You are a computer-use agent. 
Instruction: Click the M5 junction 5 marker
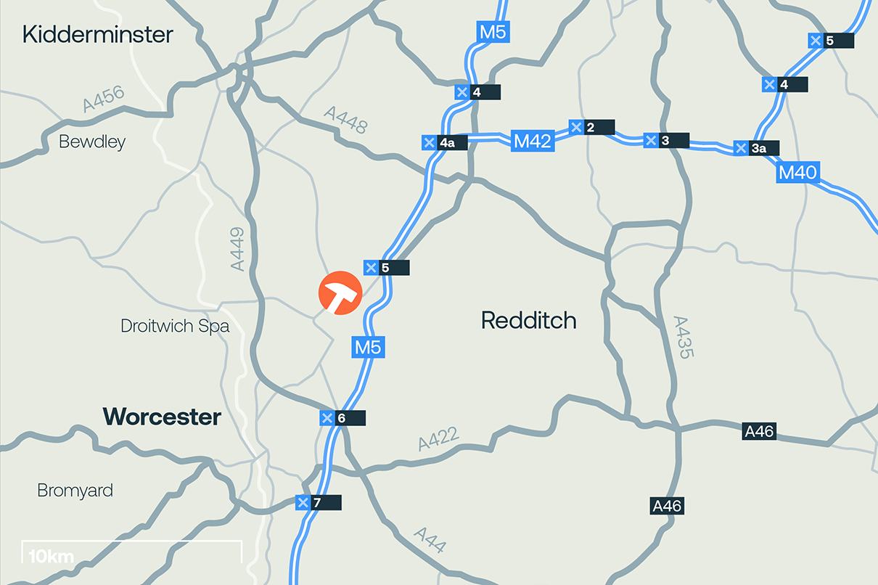(387, 268)
